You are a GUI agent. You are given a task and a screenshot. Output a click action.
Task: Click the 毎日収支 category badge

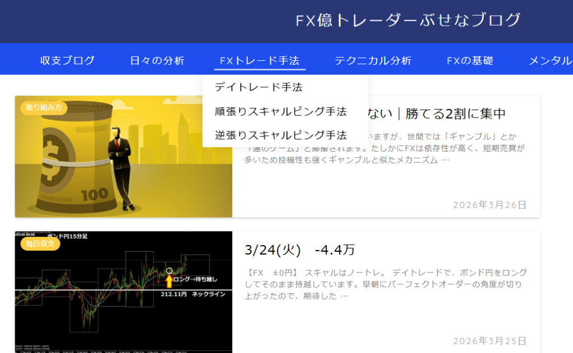pos(39,244)
